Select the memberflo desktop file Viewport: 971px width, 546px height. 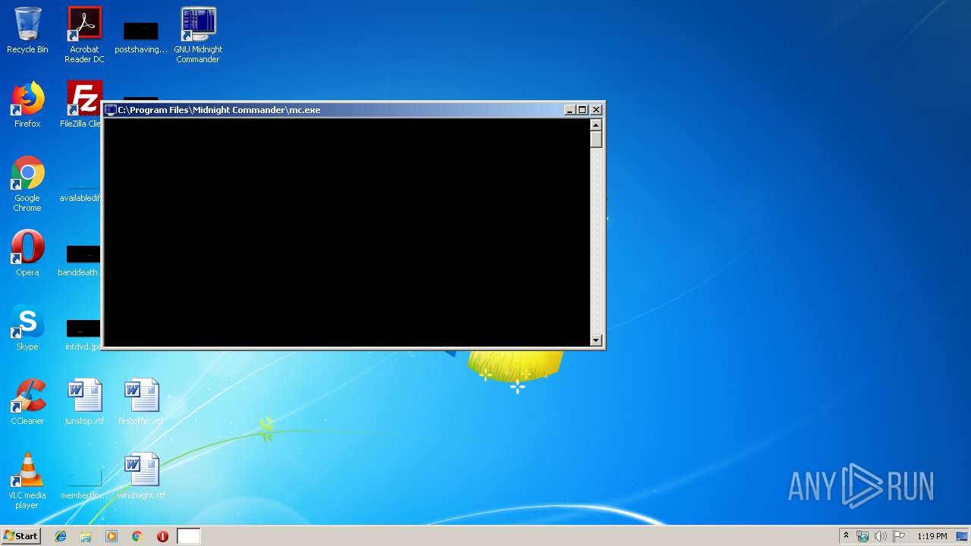point(84,485)
